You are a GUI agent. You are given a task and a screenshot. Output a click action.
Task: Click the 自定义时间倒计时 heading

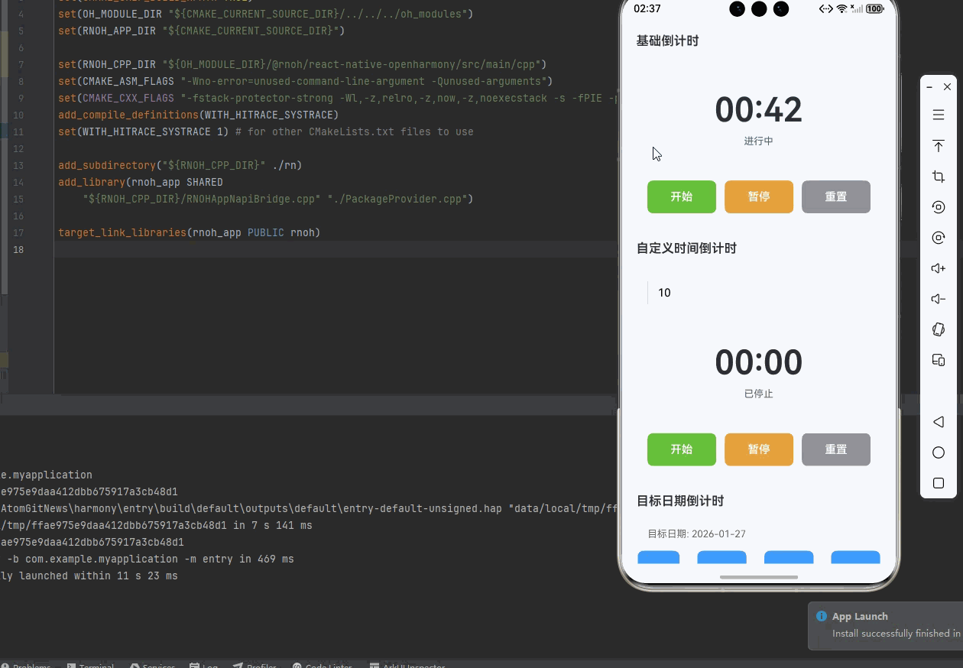pyautogui.click(x=686, y=248)
